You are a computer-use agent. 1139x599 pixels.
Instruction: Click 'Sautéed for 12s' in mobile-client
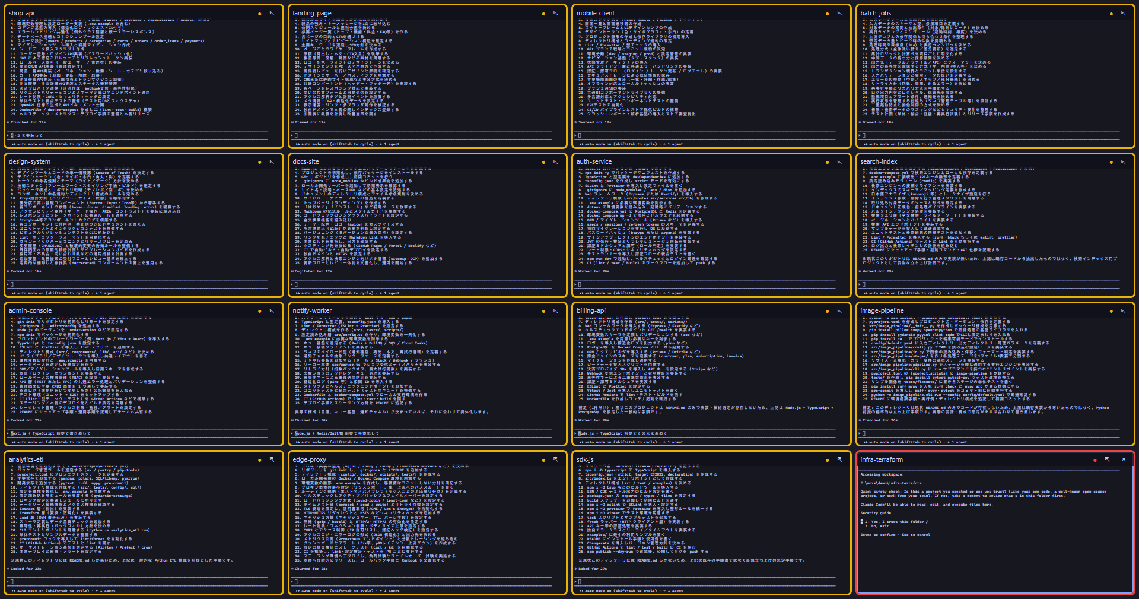click(x=594, y=122)
